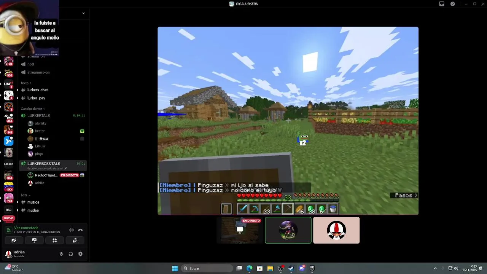Image resolution: width=487 pixels, height=274 pixels.
Task: Open Steam from the taskbar
Action: coord(291,268)
